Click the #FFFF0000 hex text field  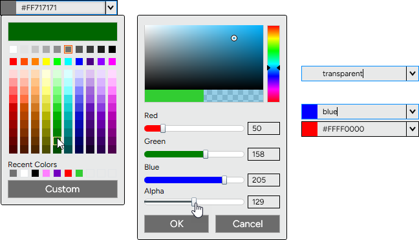pyautogui.click(x=362, y=129)
